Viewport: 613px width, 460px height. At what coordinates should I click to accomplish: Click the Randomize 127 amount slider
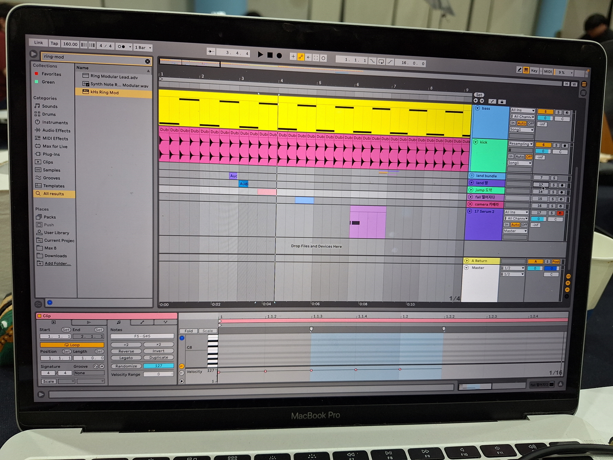click(x=158, y=366)
